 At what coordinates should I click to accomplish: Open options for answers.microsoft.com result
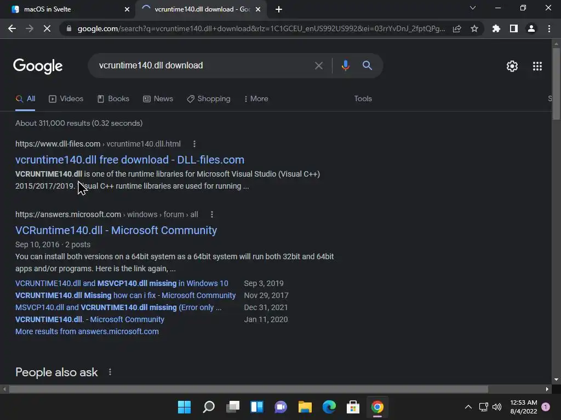coord(212,214)
